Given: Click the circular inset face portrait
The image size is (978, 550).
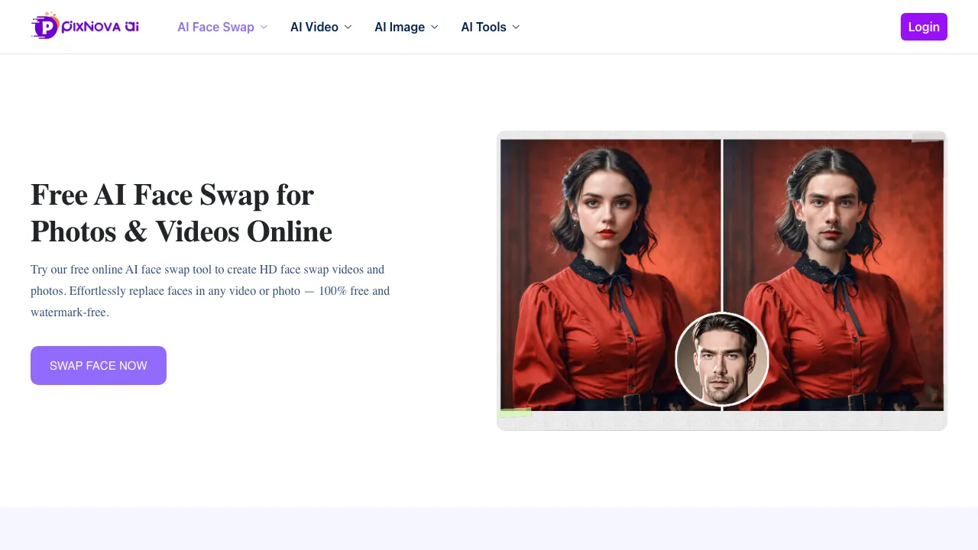Looking at the screenshot, I should 722,359.
